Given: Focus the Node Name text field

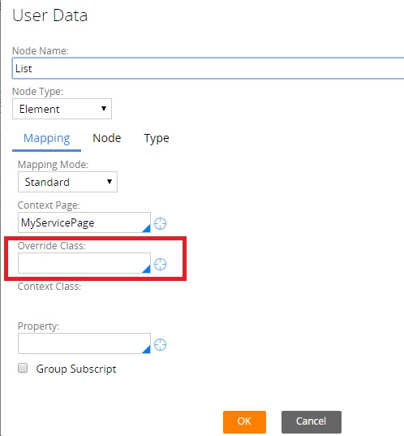Looking at the screenshot, I should coord(208,68).
